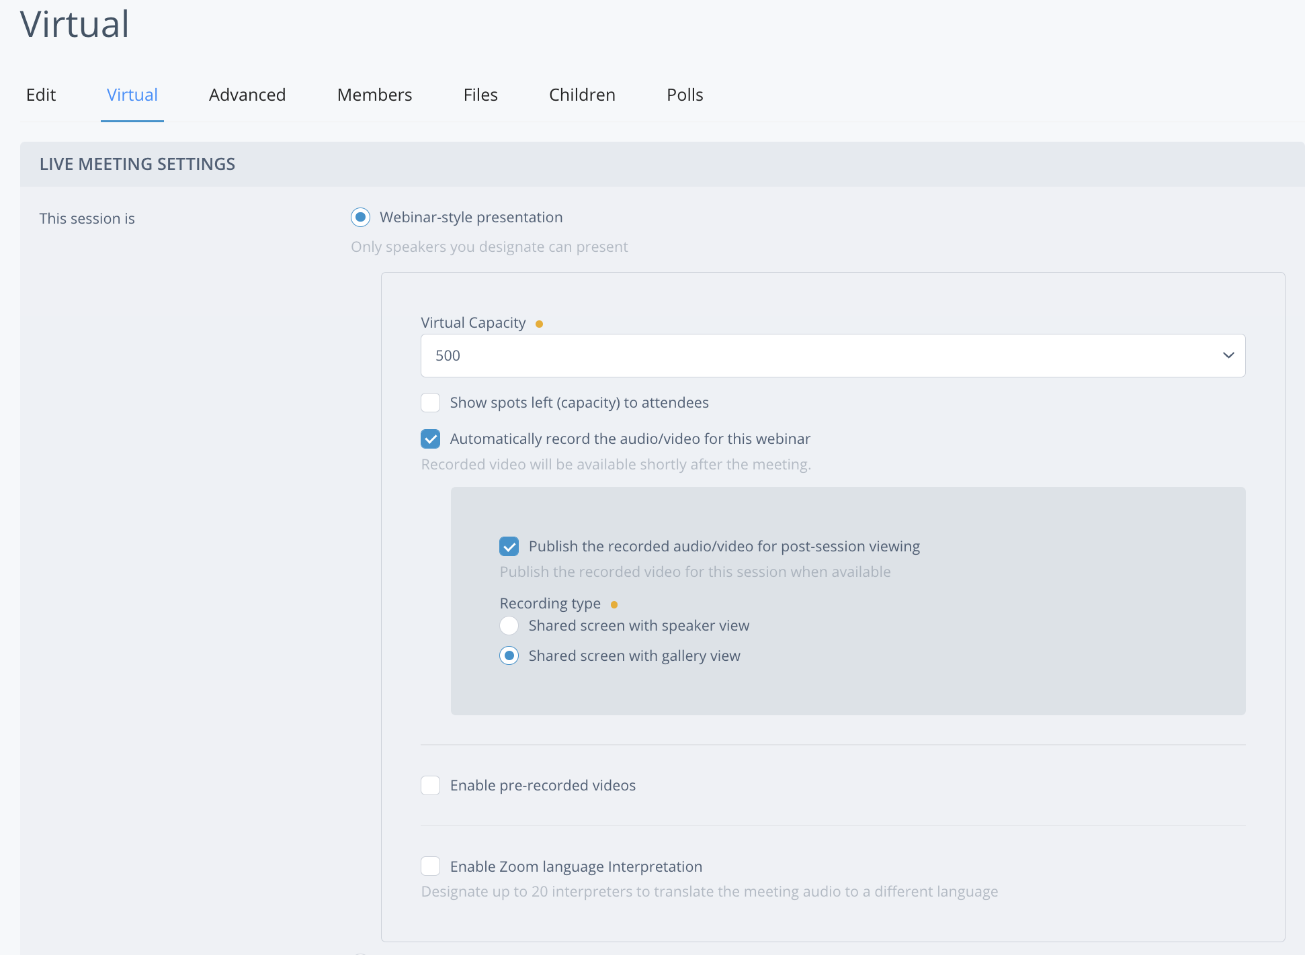Screen dimensions: 1305x955
Task: Uncheck Automatically record audio/video for webinar
Action: click(431, 439)
